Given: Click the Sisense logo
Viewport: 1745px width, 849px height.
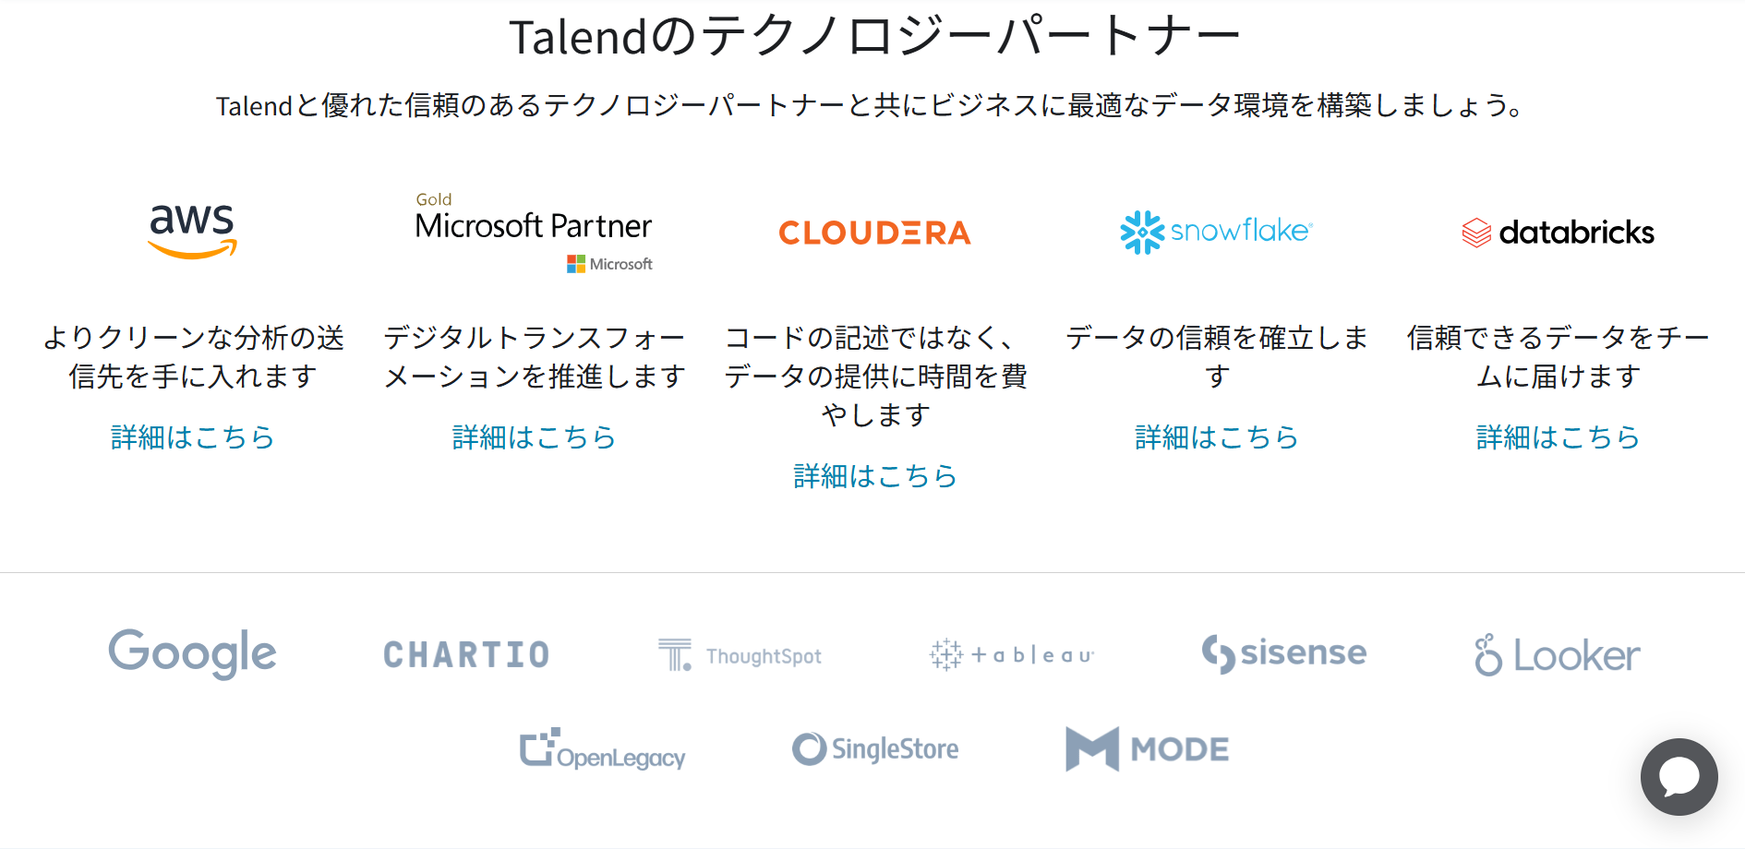Looking at the screenshot, I should coord(1283,653).
